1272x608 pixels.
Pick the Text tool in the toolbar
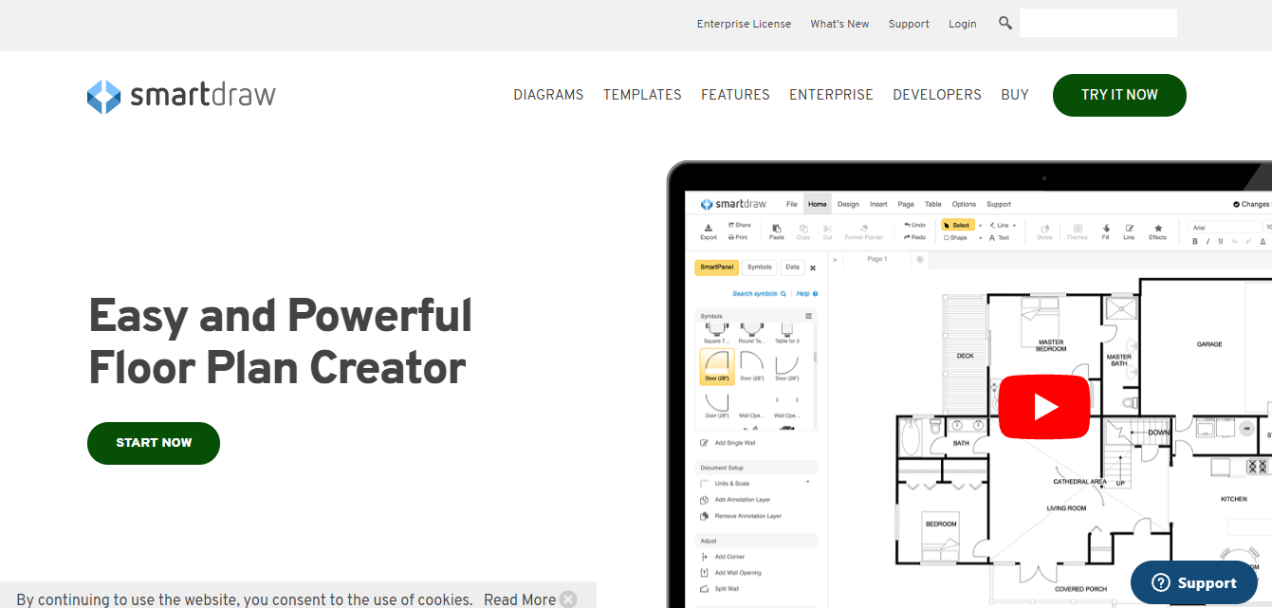click(x=999, y=237)
